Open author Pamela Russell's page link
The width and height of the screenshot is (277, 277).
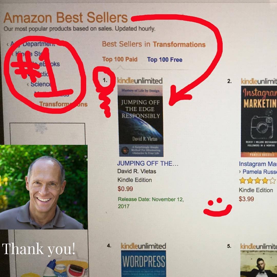coord(260,172)
